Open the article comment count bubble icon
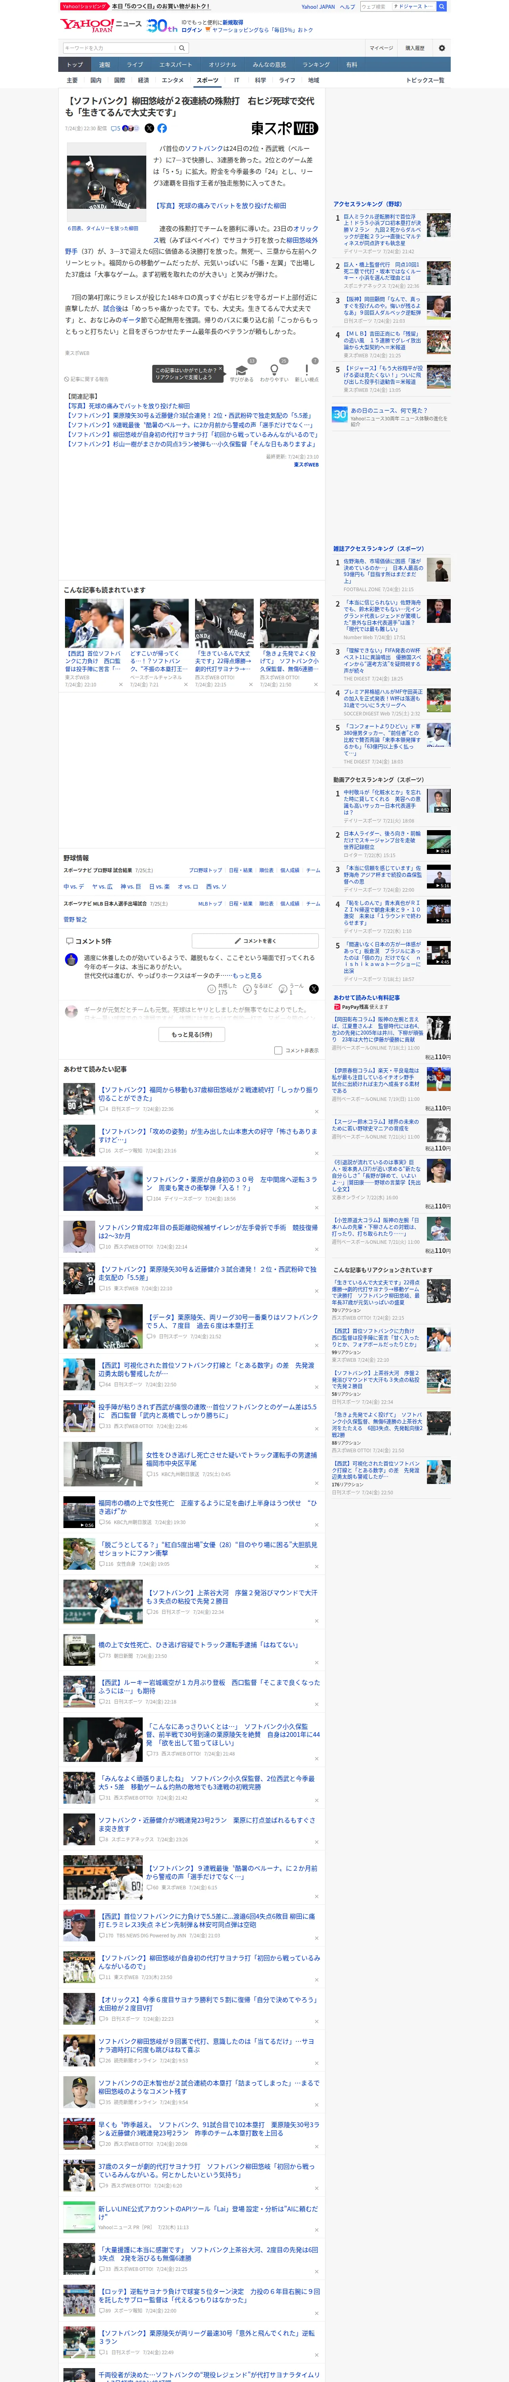Image resolution: width=509 pixels, height=2382 pixels. point(115,129)
